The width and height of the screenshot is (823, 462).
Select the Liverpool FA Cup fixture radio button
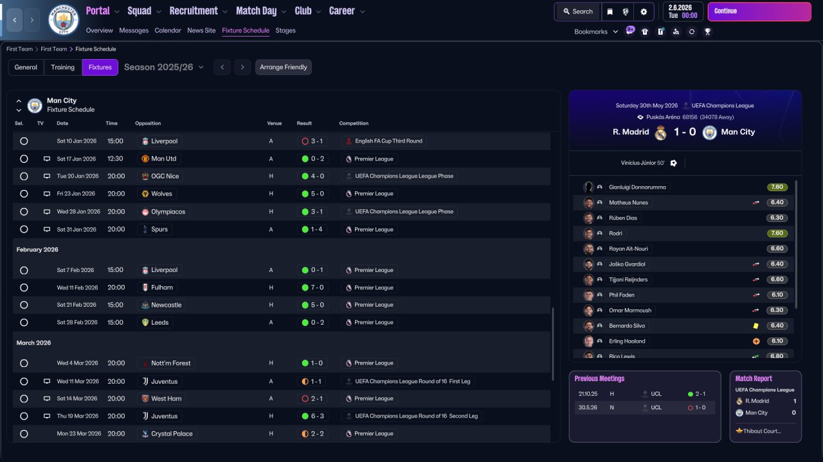(x=24, y=141)
